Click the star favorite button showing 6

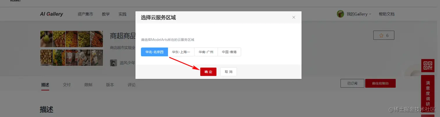coord(384,35)
